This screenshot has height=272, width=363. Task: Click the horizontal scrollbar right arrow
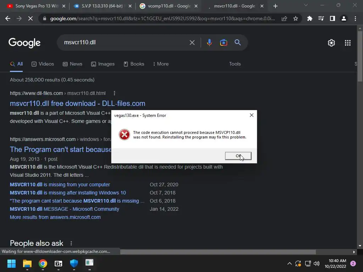click(x=354, y=252)
